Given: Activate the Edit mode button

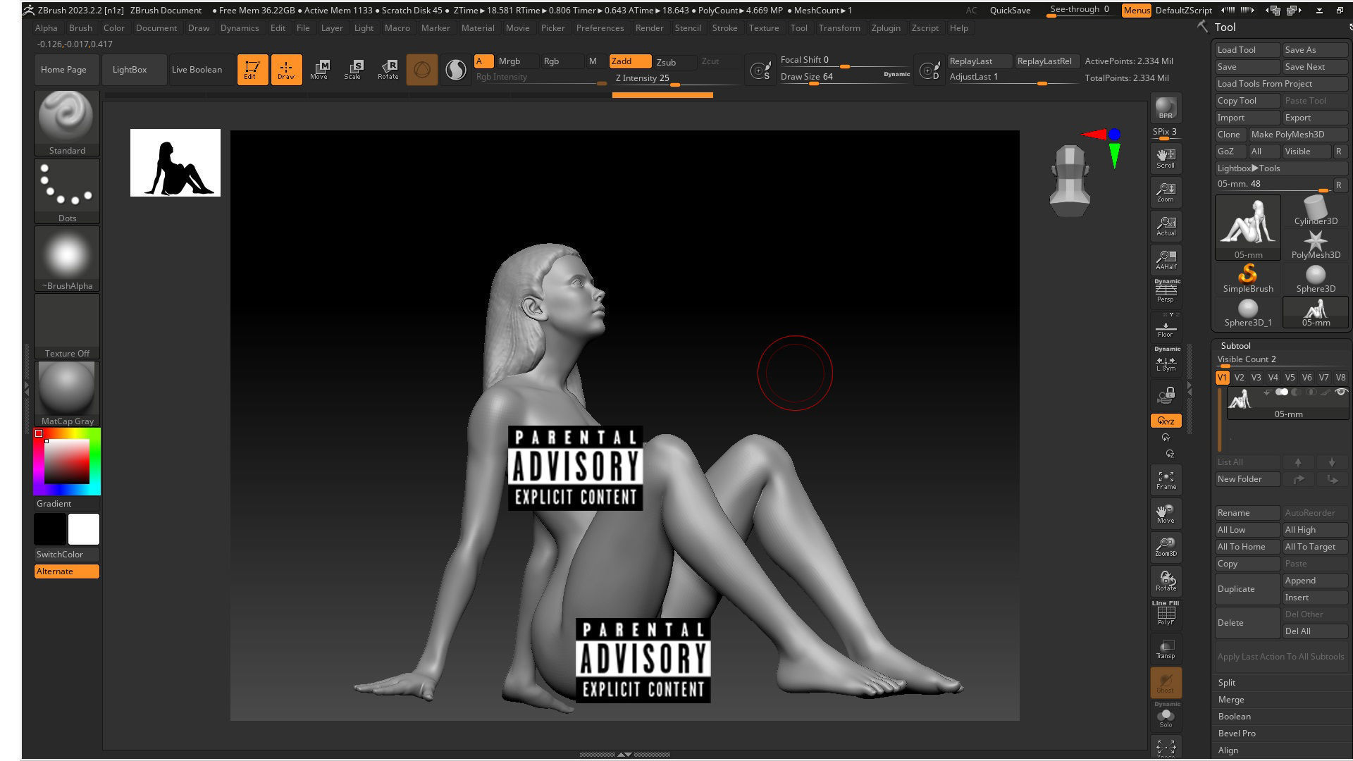Looking at the screenshot, I should click(252, 69).
